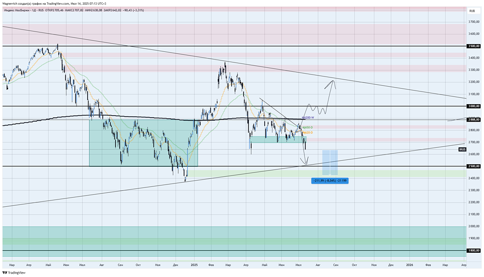Viewport: 484px width, 277px height.
Task: Click the Фев label right after 2025
Action: pyautogui.click(x=211, y=265)
